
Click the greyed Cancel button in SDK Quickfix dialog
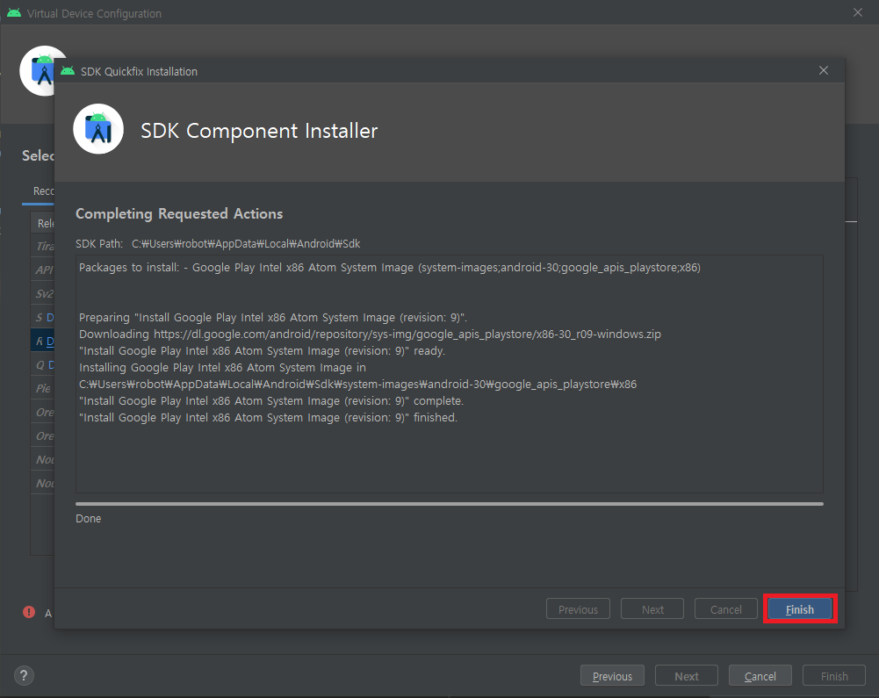coord(725,608)
